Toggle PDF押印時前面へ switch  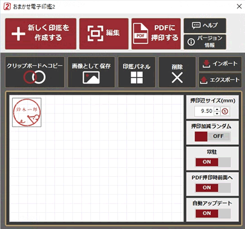tap(213, 188)
